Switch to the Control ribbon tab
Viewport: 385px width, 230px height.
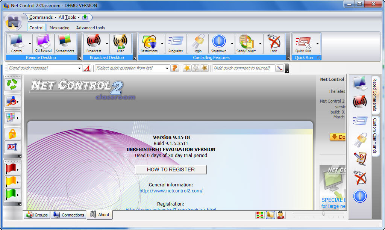[36, 28]
